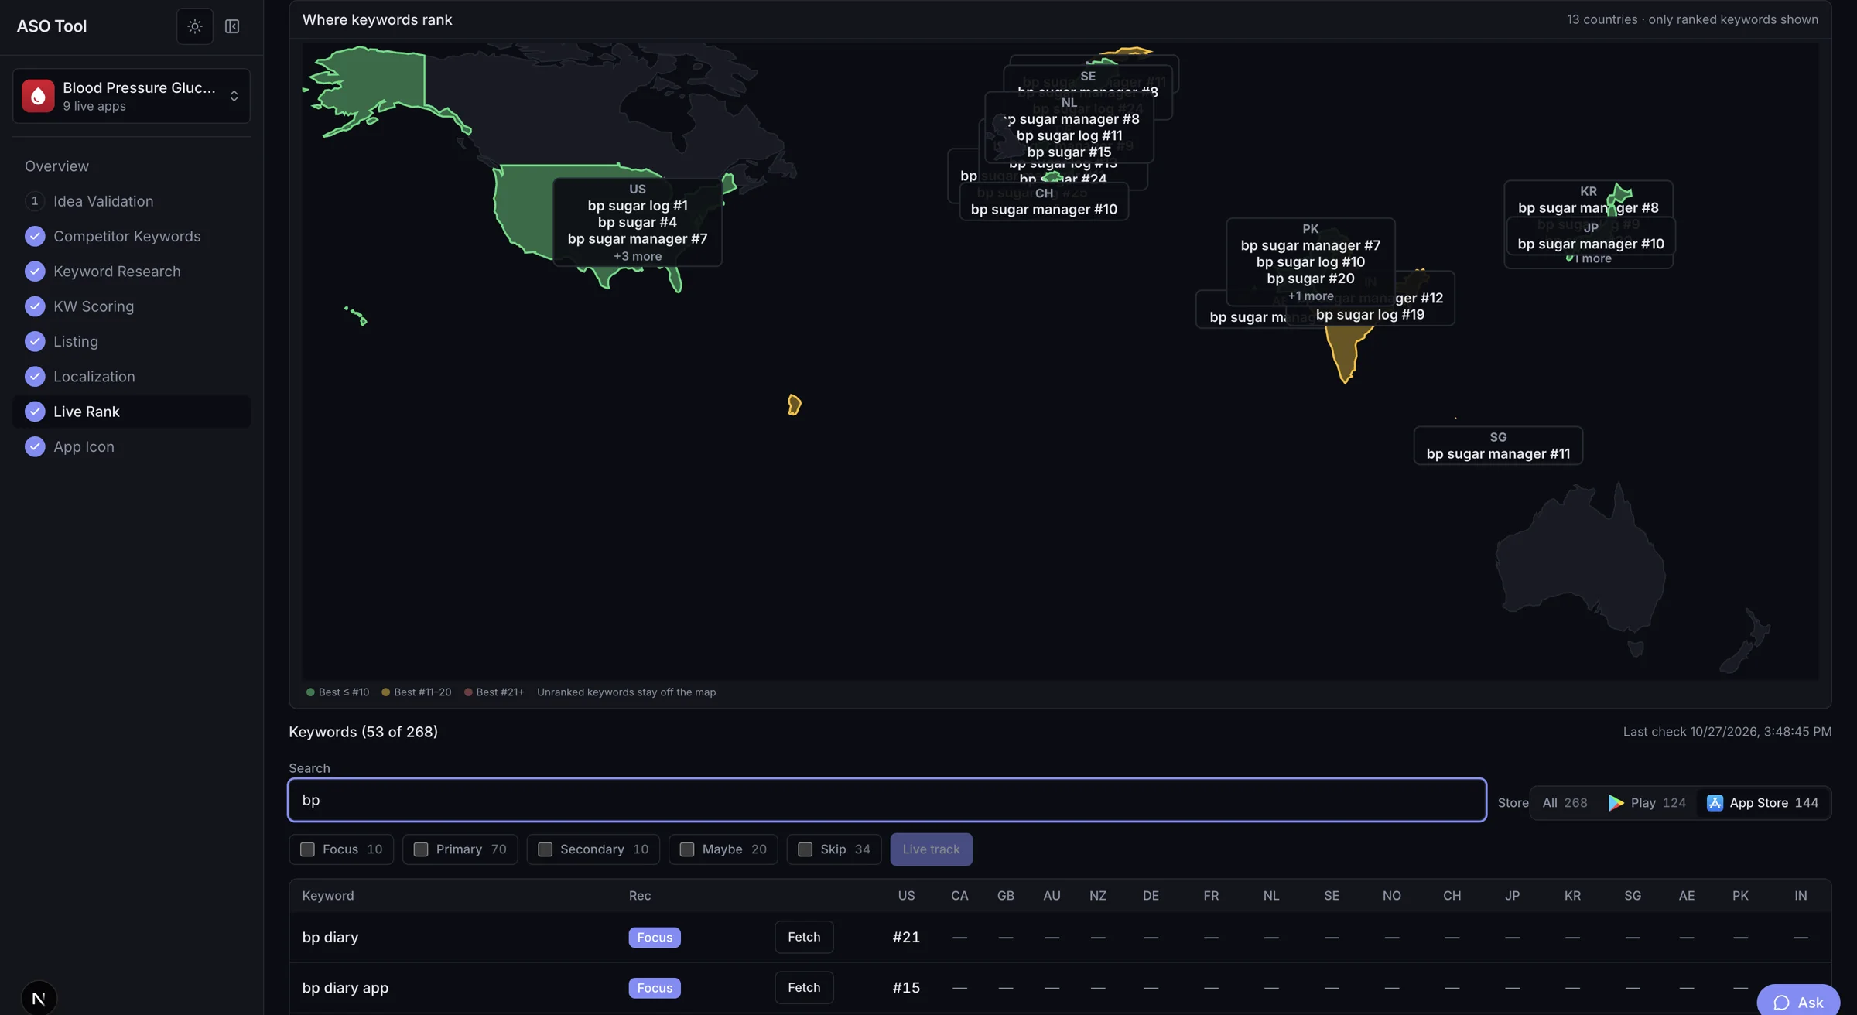Click Focus badge on bp diary row
1857x1015 pixels.
tap(655, 938)
